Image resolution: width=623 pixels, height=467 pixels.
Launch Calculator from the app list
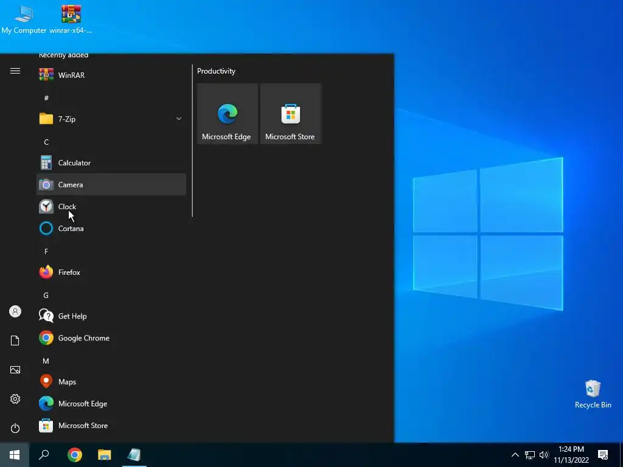111,163
